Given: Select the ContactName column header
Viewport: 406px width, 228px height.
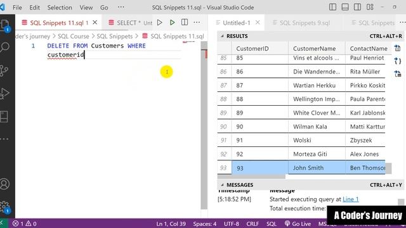Looking at the screenshot, I should point(369,48).
